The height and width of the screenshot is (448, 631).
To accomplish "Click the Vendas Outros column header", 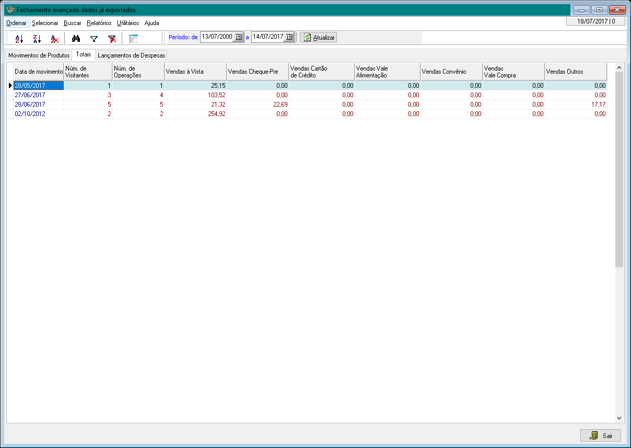I will pos(576,72).
